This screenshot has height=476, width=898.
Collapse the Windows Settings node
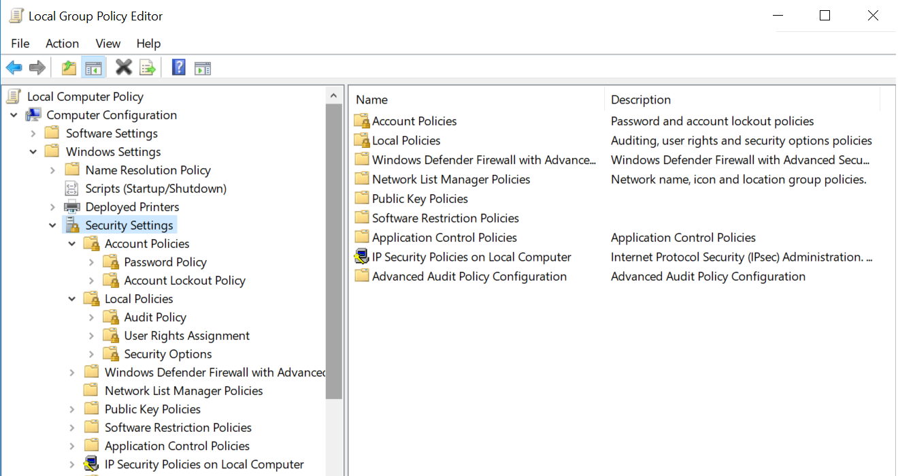point(33,152)
